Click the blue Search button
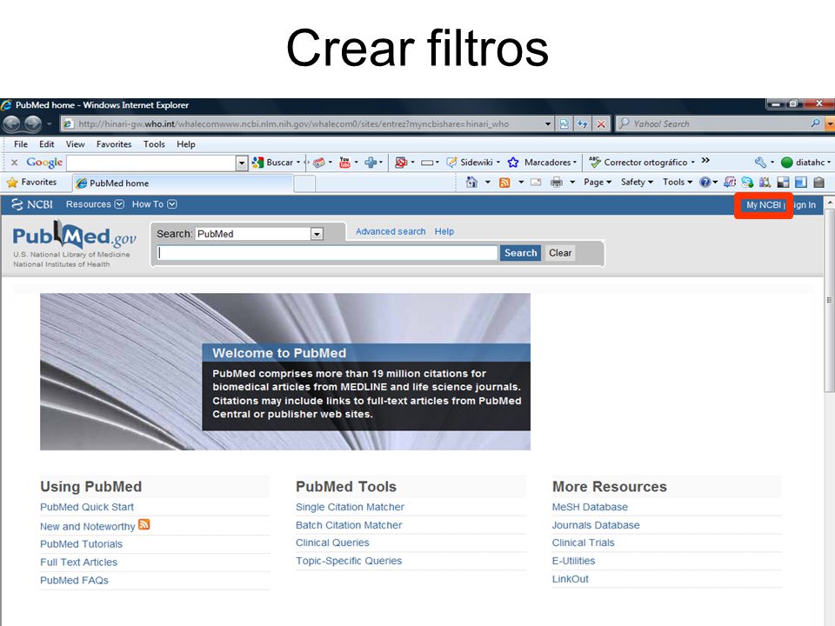The width and height of the screenshot is (835, 626). tap(520, 253)
